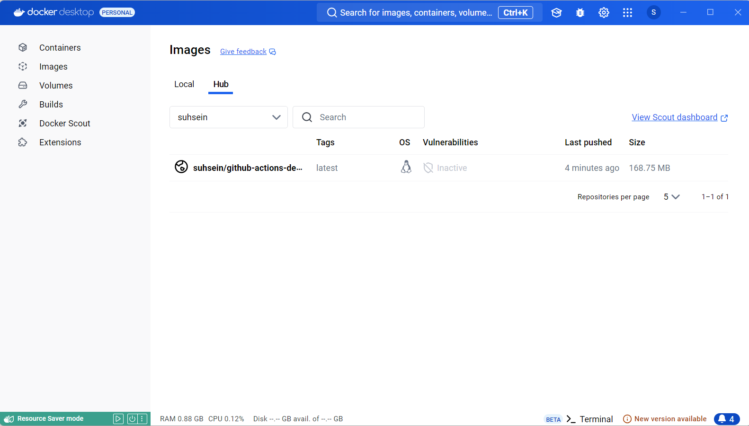Click the Resource Saver mode label
The image size is (749, 426).
50,419
